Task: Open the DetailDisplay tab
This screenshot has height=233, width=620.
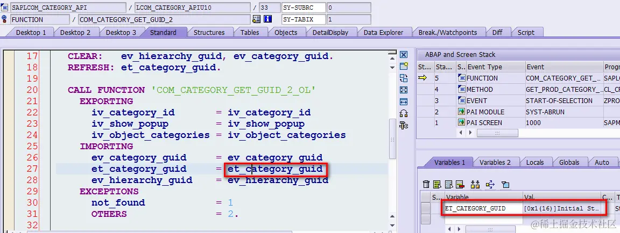Action: (330, 32)
